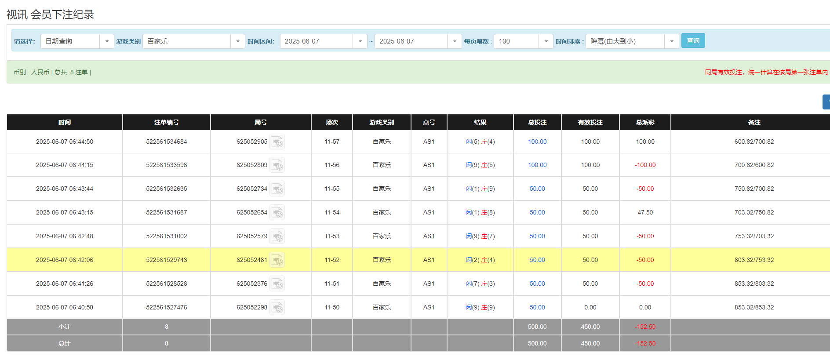Open the end date picker dropdown arrow
The width and height of the screenshot is (830, 360).
point(454,41)
